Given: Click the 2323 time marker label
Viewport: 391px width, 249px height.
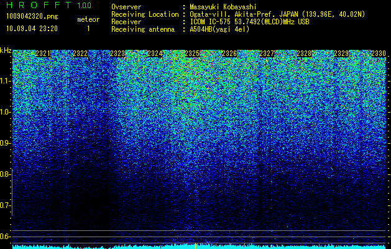Looking at the screenshot, I should (117, 54).
